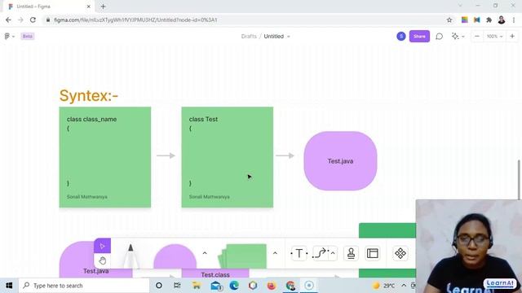Screen dimensions: 522x293
Task: Bookmark this page with star icon
Action: [x=449, y=20]
